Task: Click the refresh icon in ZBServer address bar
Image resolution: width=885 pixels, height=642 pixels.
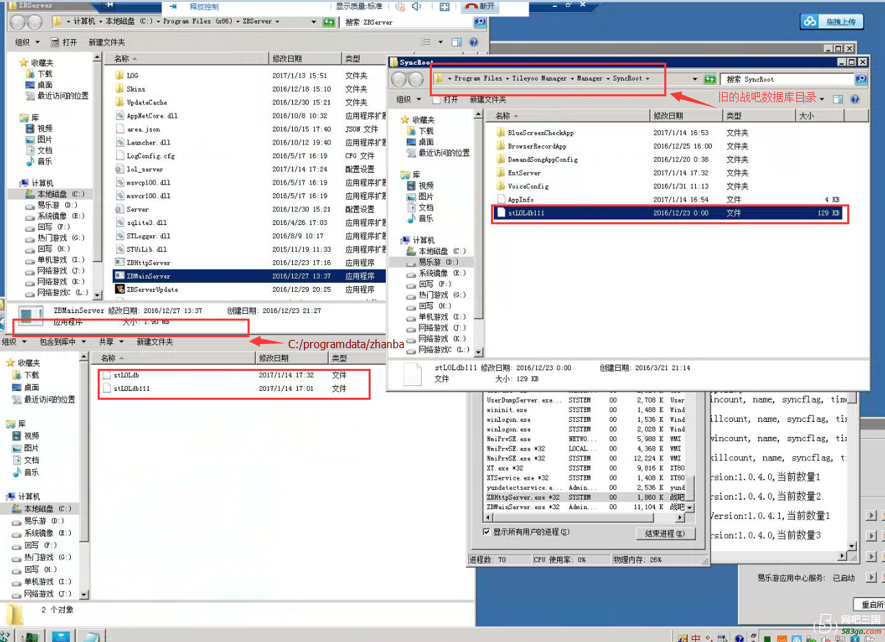Action: (x=329, y=21)
